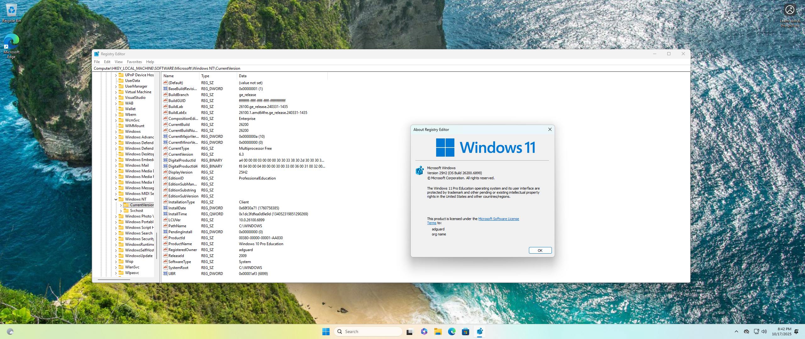Click the Task View taskbar icon
The width and height of the screenshot is (805, 339).
pos(409,331)
